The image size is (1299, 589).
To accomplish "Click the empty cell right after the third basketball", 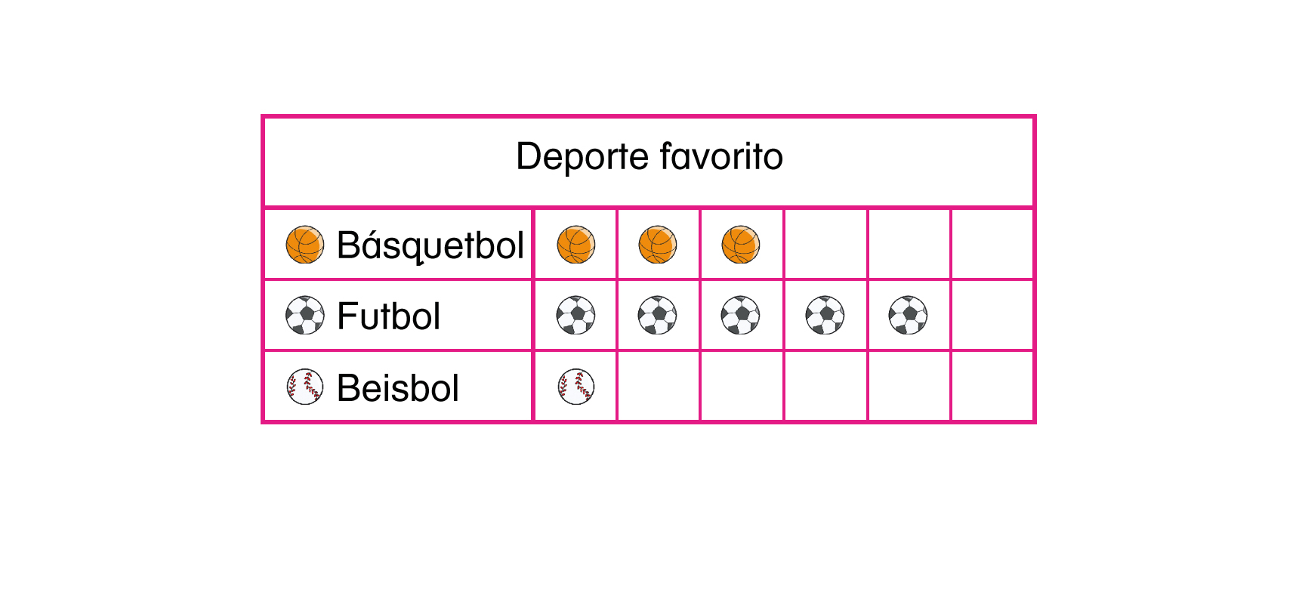I will (825, 245).
